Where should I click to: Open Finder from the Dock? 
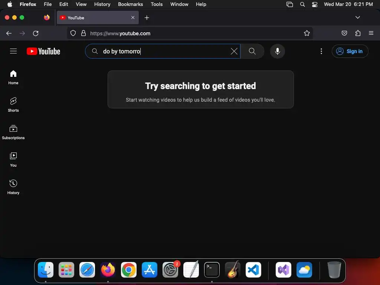tap(46, 270)
